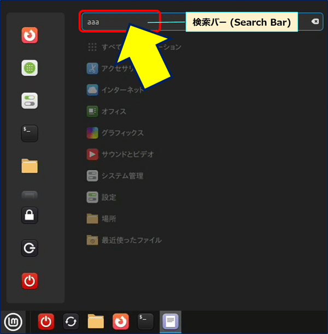Screen dimensions: 328x334
Task: Click the red Shut Down icon in sidebar
Action: coord(30,281)
